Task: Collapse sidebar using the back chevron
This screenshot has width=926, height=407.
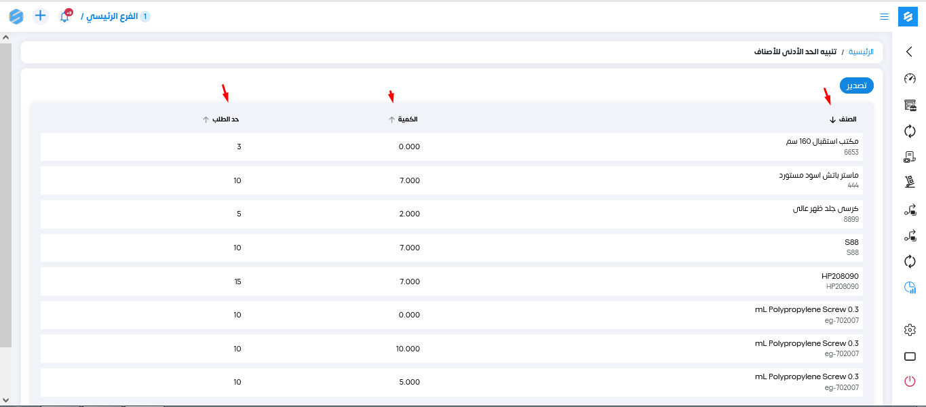Action: pyautogui.click(x=910, y=52)
